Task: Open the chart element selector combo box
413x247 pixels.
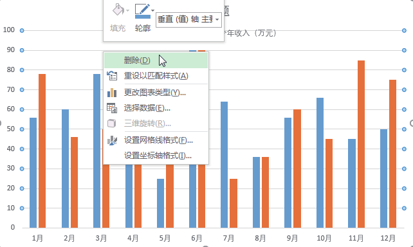Action: point(188,19)
